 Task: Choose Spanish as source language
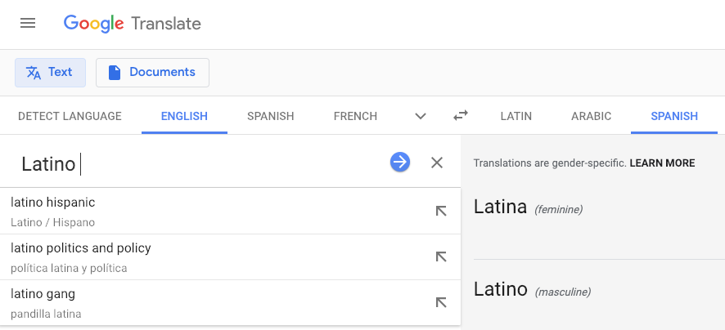[x=271, y=116]
